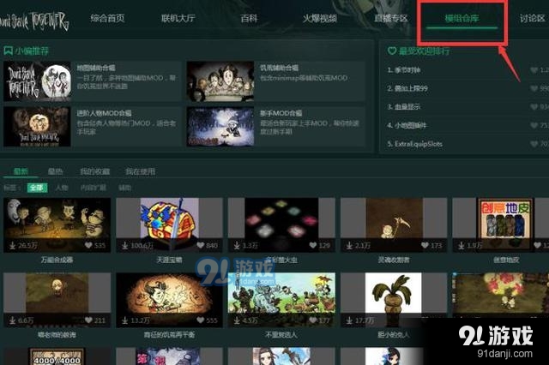Viewport: 549px width, 365px height.
Task: Open the collection thumbnail with characters around a table
Action: [x=220, y=81]
